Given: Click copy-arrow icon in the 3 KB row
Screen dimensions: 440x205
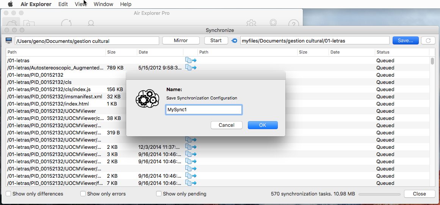Looking at the screenshot, I should 191,154.
